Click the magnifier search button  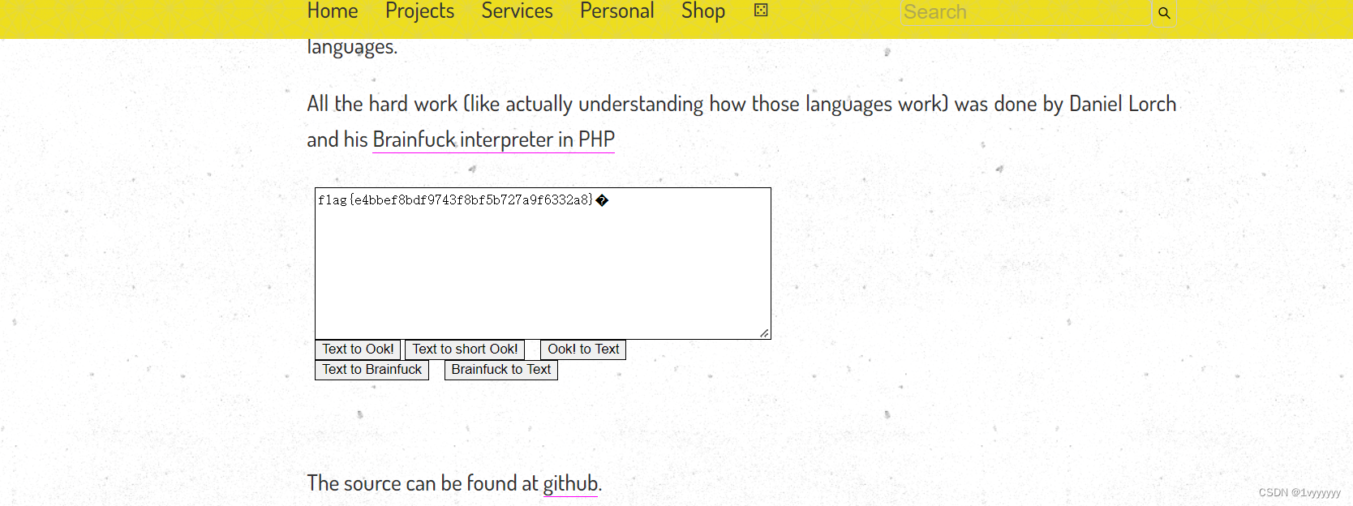tap(1164, 13)
